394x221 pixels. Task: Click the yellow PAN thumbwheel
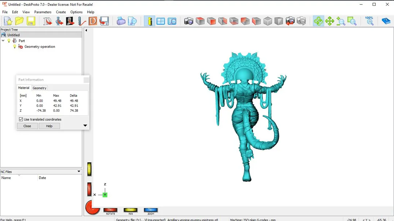pos(130,210)
